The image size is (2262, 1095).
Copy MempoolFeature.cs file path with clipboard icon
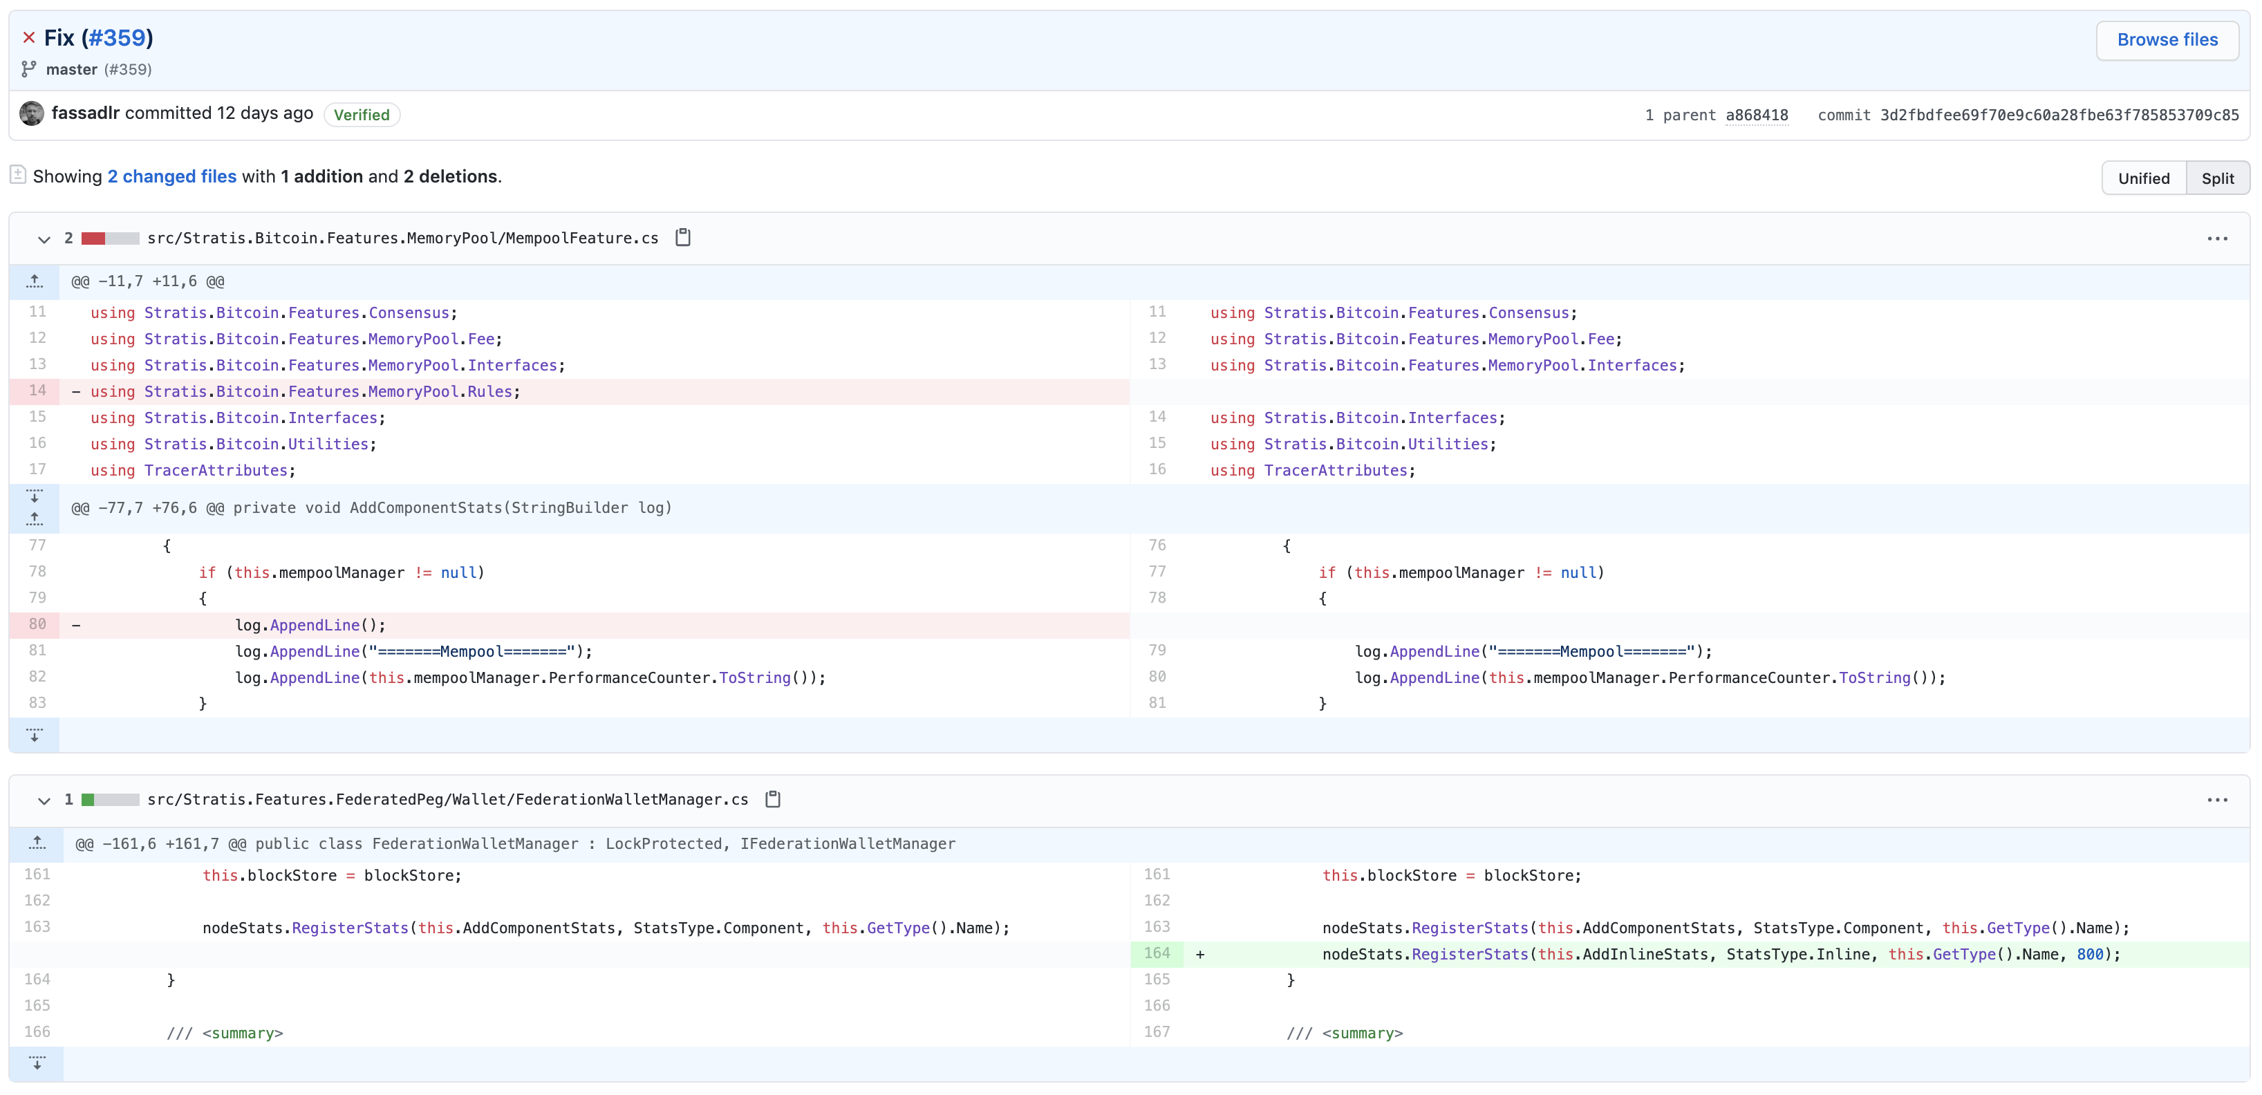coord(682,237)
